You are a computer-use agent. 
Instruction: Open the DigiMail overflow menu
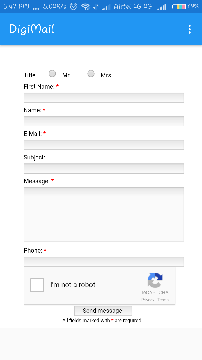tap(189, 29)
